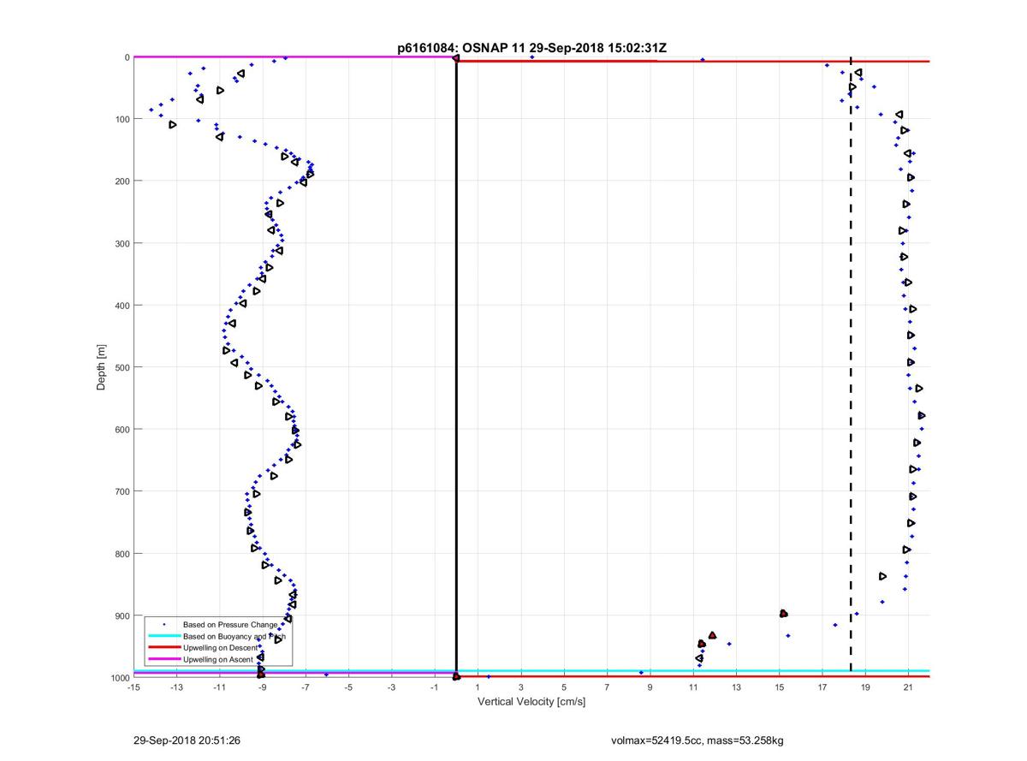
Task: Click depth tick label "600" on y-axis
Action: (x=121, y=430)
